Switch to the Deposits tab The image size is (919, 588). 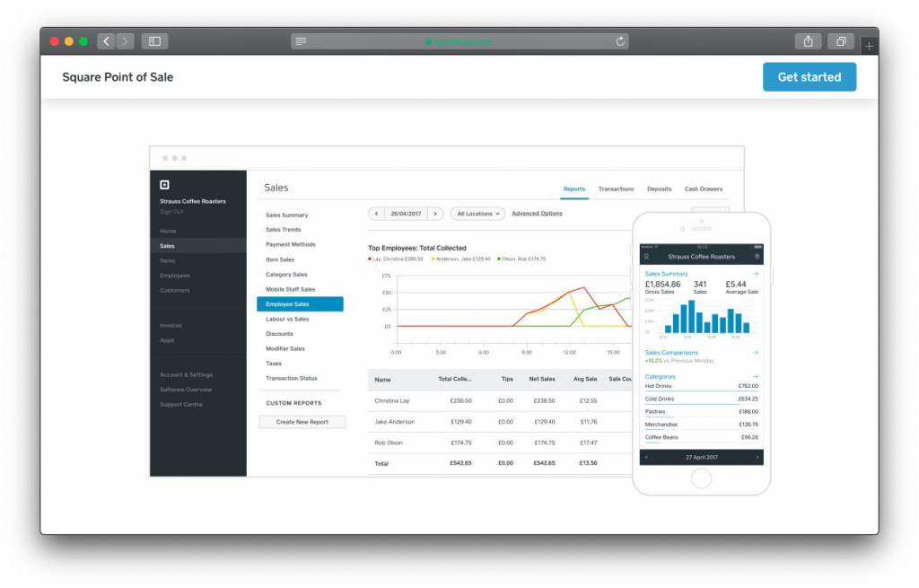pyautogui.click(x=659, y=189)
